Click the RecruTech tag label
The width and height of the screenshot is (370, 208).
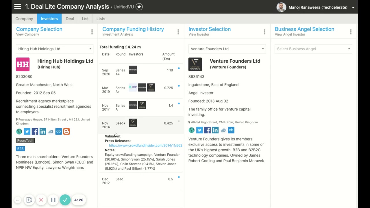[25, 140]
